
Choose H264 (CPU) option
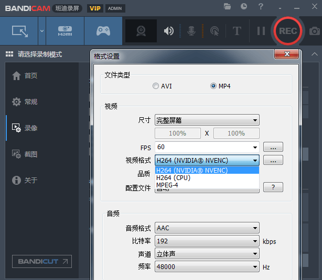(x=207, y=178)
